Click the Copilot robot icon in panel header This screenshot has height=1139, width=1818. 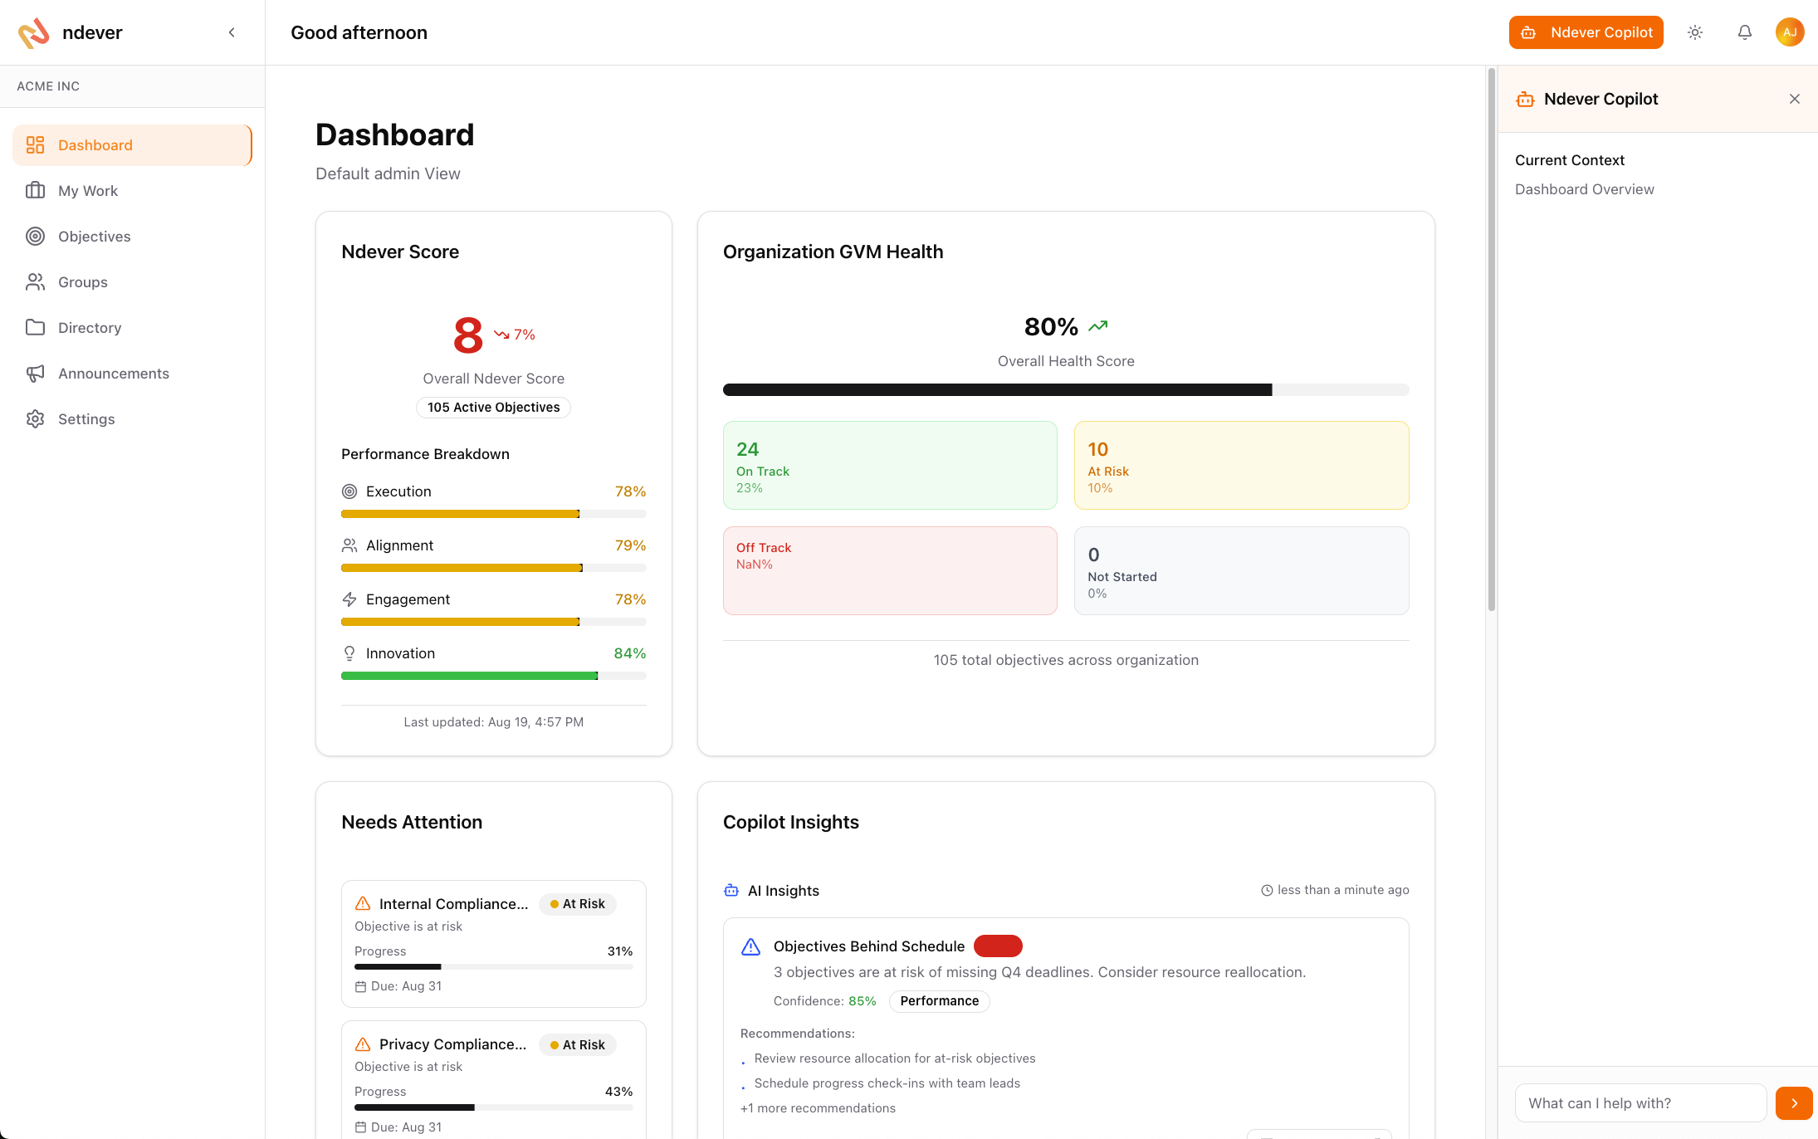tap(1525, 100)
